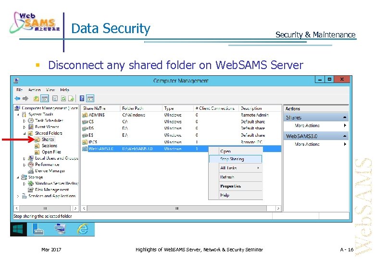The width and height of the screenshot is (375, 259).
Task: Click the Device Manager icon
Action: pos(31,171)
